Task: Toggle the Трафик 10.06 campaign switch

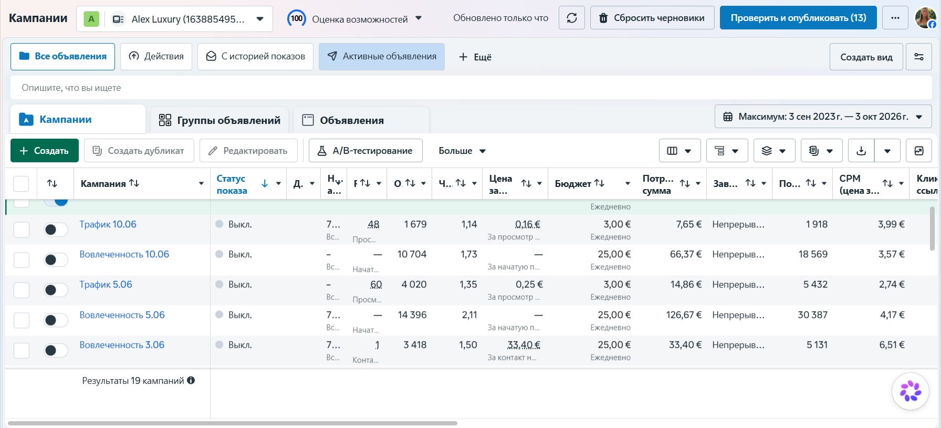Action: click(56, 229)
